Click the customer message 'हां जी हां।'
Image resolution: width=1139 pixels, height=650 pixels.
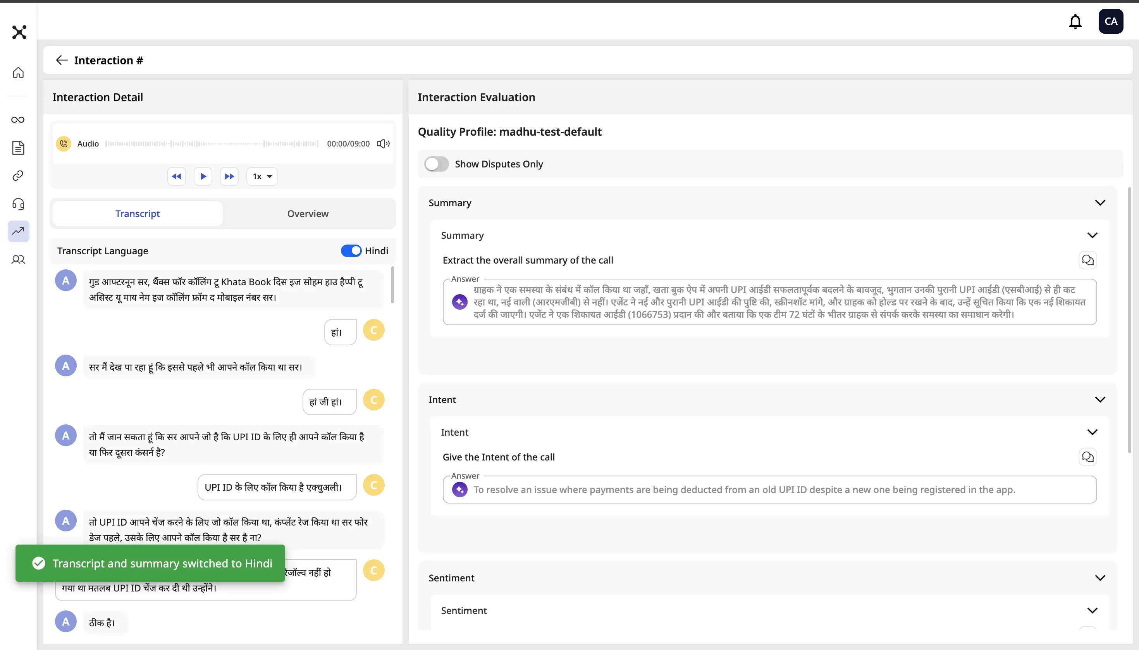point(329,402)
